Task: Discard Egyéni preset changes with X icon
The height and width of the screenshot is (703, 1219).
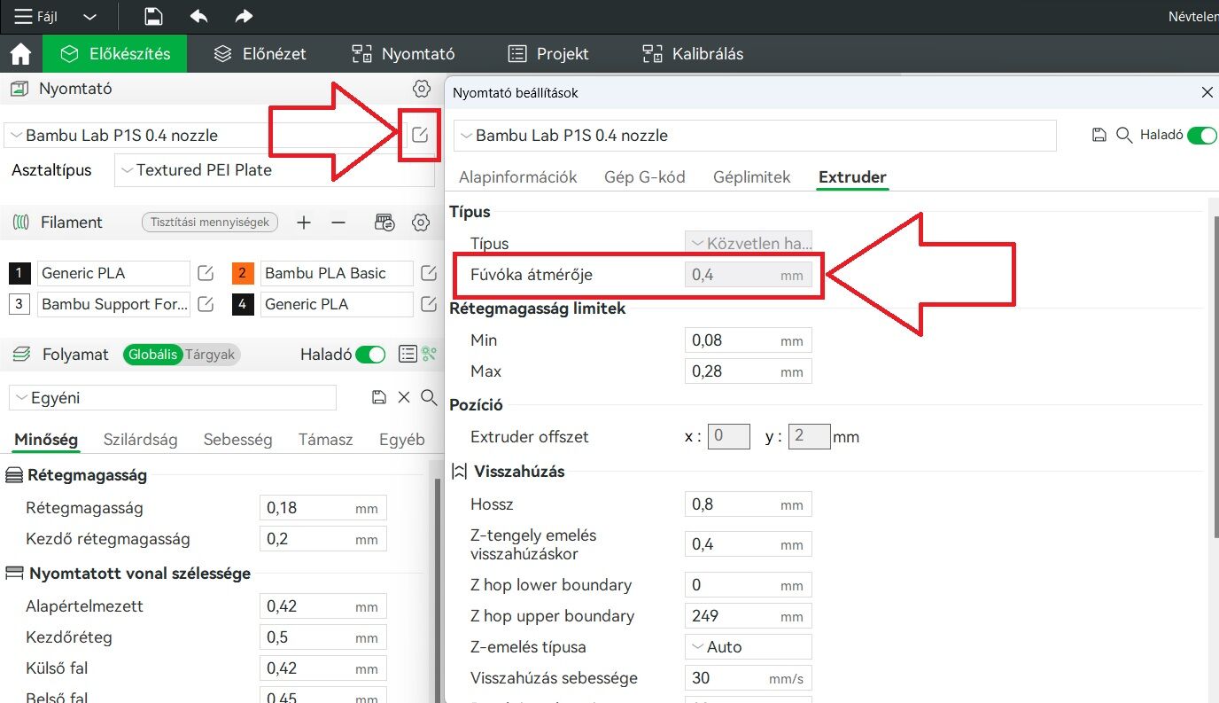Action: [404, 397]
